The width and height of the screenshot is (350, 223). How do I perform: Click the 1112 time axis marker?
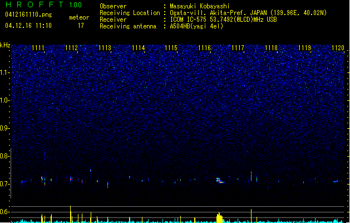coord(71,48)
